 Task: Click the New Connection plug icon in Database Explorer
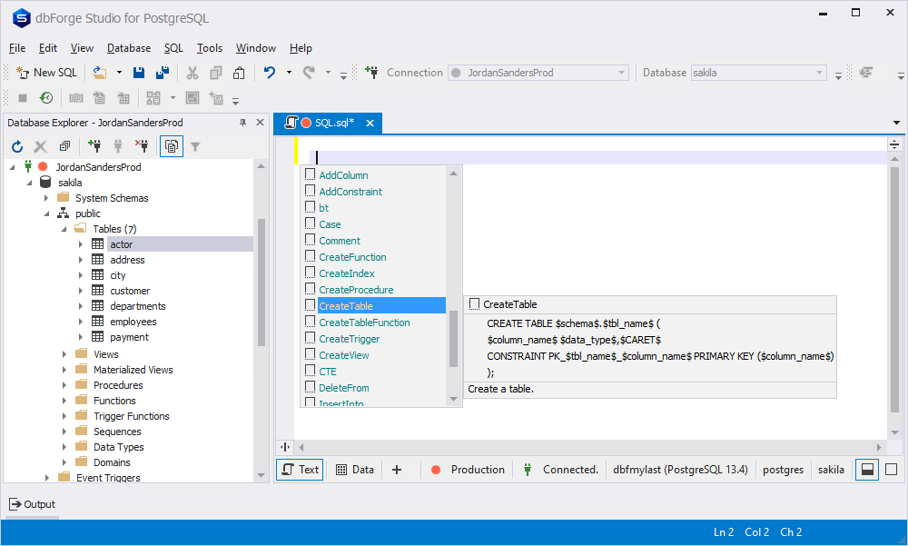pyautogui.click(x=94, y=145)
